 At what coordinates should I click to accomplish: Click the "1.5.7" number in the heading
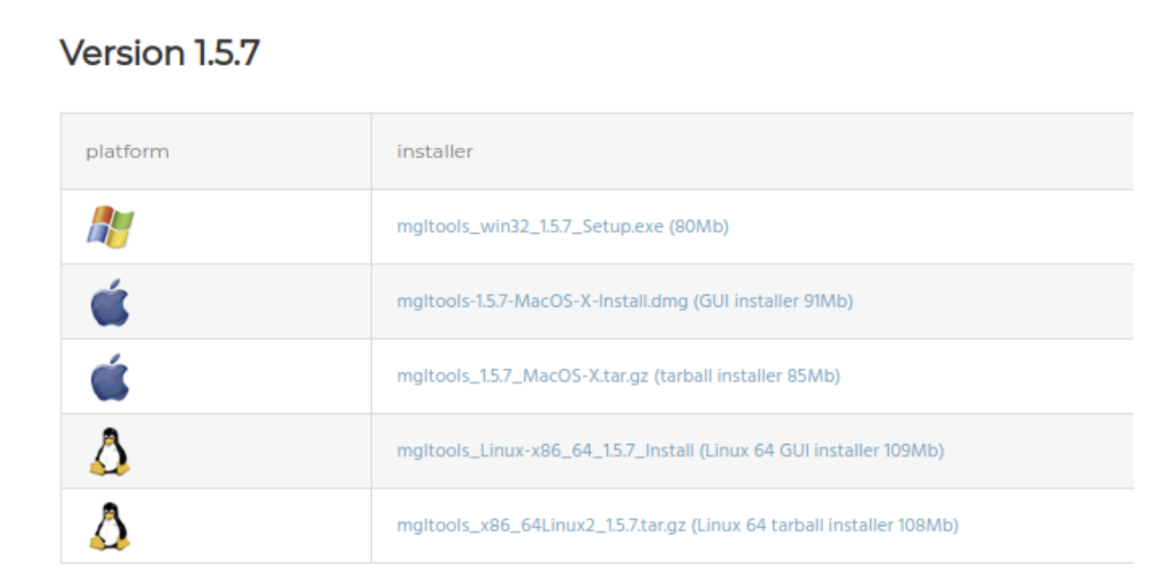pyautogui.click(x=224, y=53)
